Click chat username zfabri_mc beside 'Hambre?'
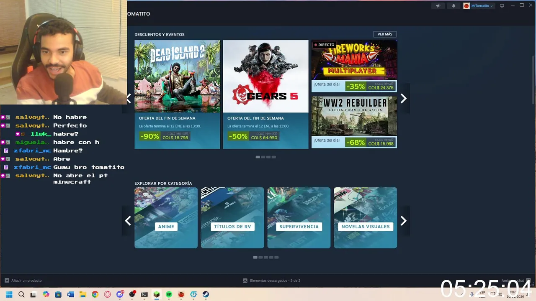Screen dimensions: 536x301 [x=32, y=150]
